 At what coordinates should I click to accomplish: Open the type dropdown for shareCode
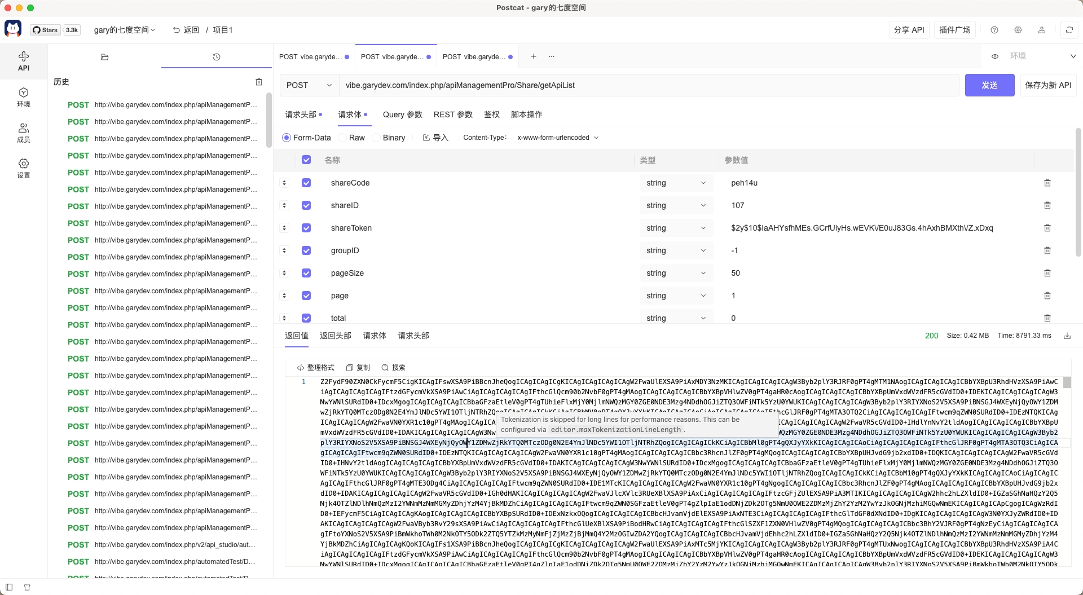coord(676,183)
